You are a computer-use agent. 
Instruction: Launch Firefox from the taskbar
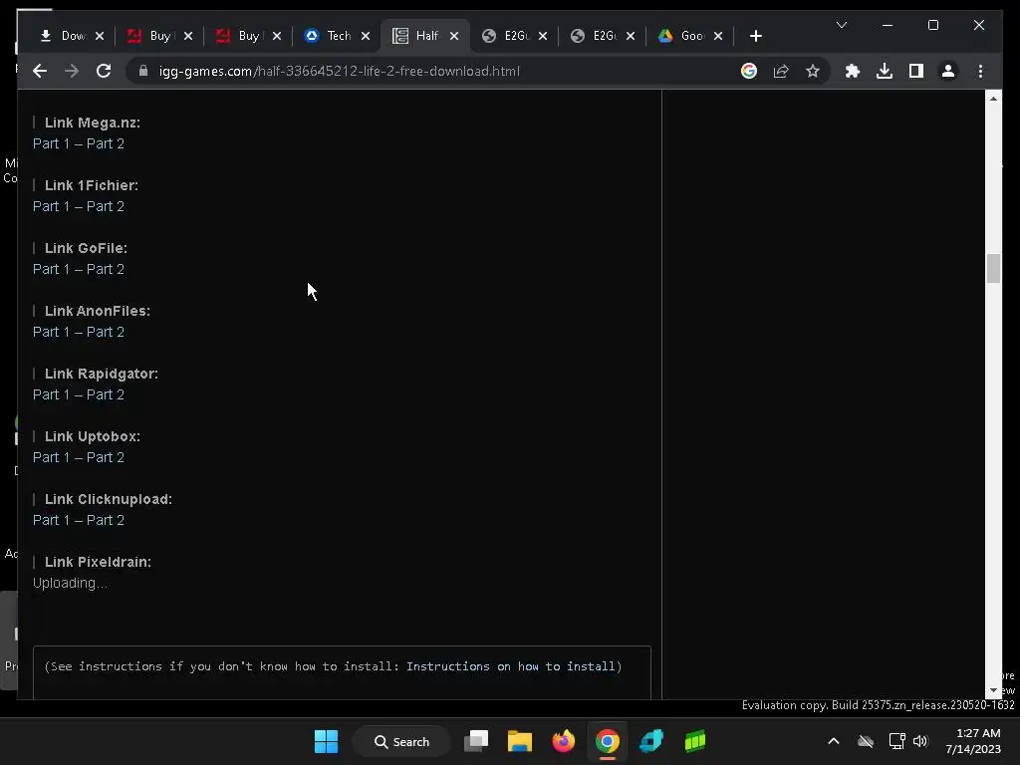click(564, 741)
